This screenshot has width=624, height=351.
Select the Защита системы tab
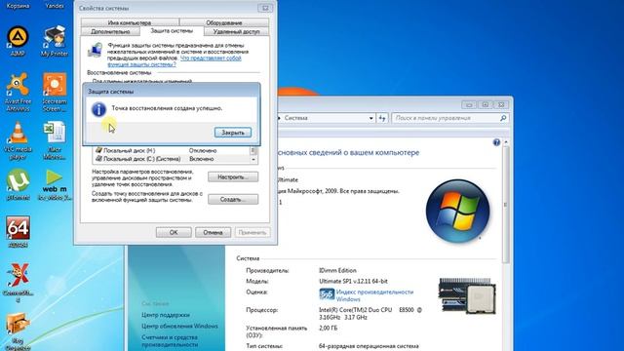pos(172,30)
